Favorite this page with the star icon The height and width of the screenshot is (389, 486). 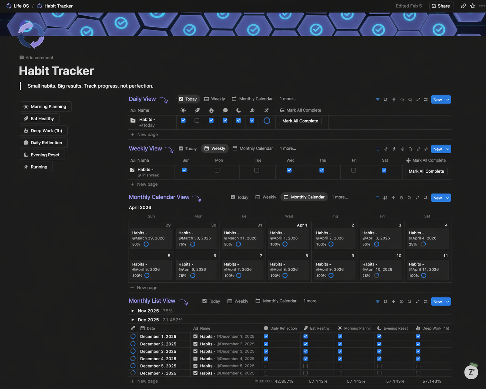(472, 6)
